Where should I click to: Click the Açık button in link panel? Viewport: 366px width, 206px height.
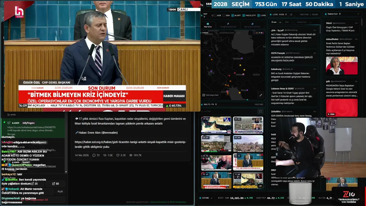click(x=60, y=191)
